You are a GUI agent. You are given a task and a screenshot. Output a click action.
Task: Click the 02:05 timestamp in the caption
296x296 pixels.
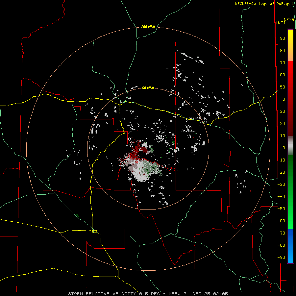click(x=220, y=294)
